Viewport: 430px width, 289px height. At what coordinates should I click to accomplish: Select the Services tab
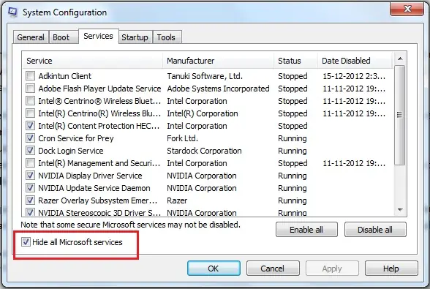[99, 36]
